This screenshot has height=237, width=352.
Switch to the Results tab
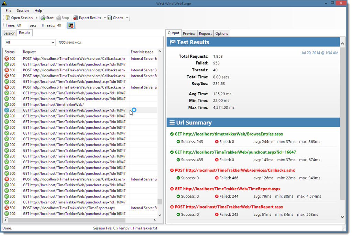point(25,33)
